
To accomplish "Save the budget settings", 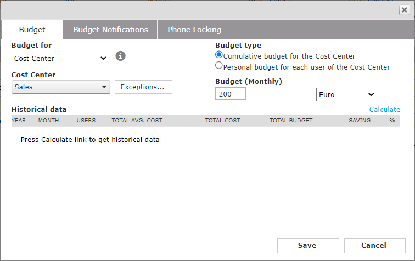I will [x=307, y=245].
